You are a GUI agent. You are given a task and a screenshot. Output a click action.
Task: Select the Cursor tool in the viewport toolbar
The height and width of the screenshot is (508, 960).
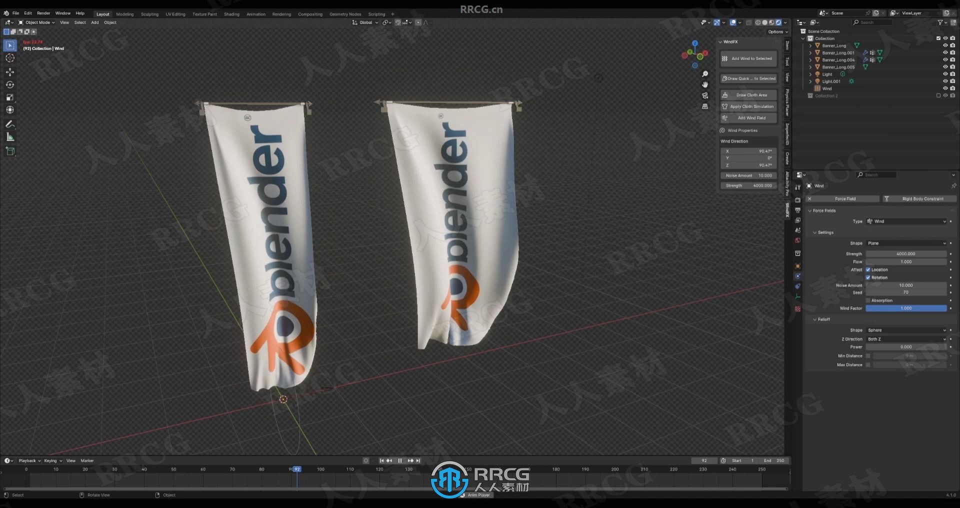pos(10,58)
